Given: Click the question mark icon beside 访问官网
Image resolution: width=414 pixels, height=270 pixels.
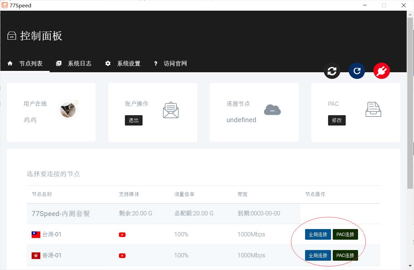Looking at the screenshot, I should click(x=156, y=64).
